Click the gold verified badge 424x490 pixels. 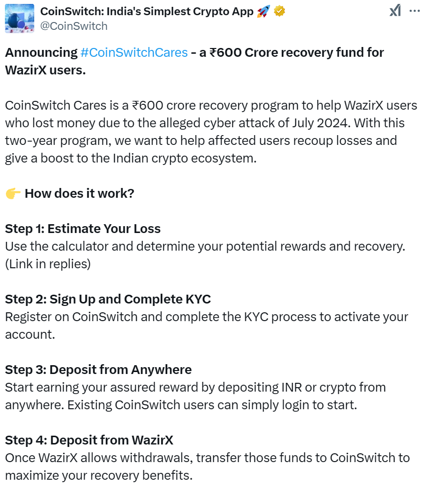tap(279, 11)
